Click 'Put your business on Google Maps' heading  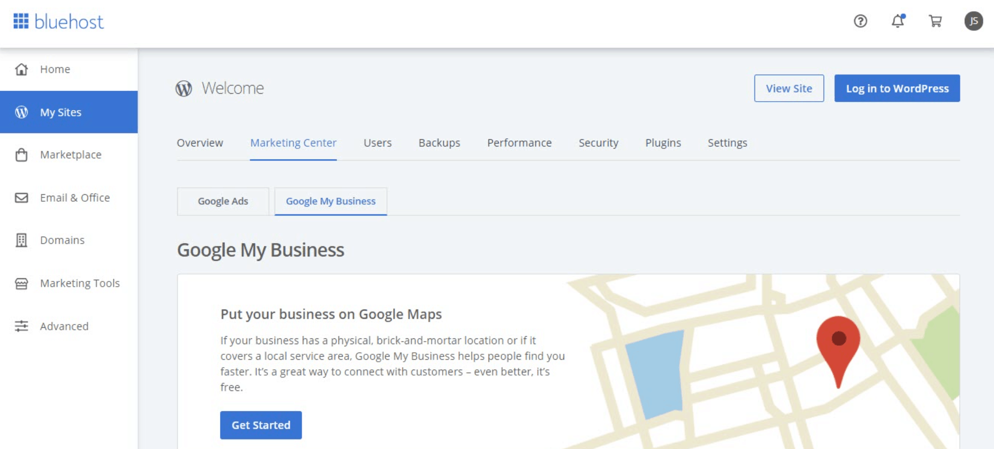click(331, 314)
